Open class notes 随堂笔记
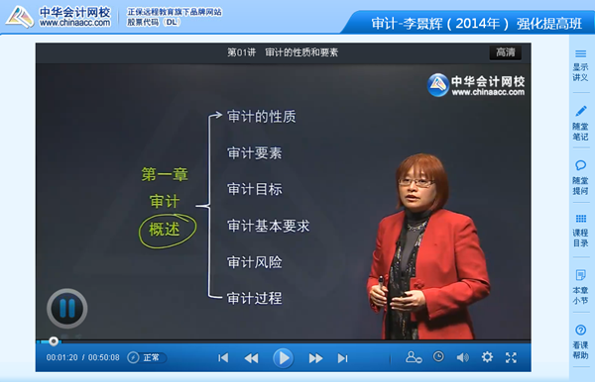The height and width of the screenshot is (382, 595). click(580, 124)
